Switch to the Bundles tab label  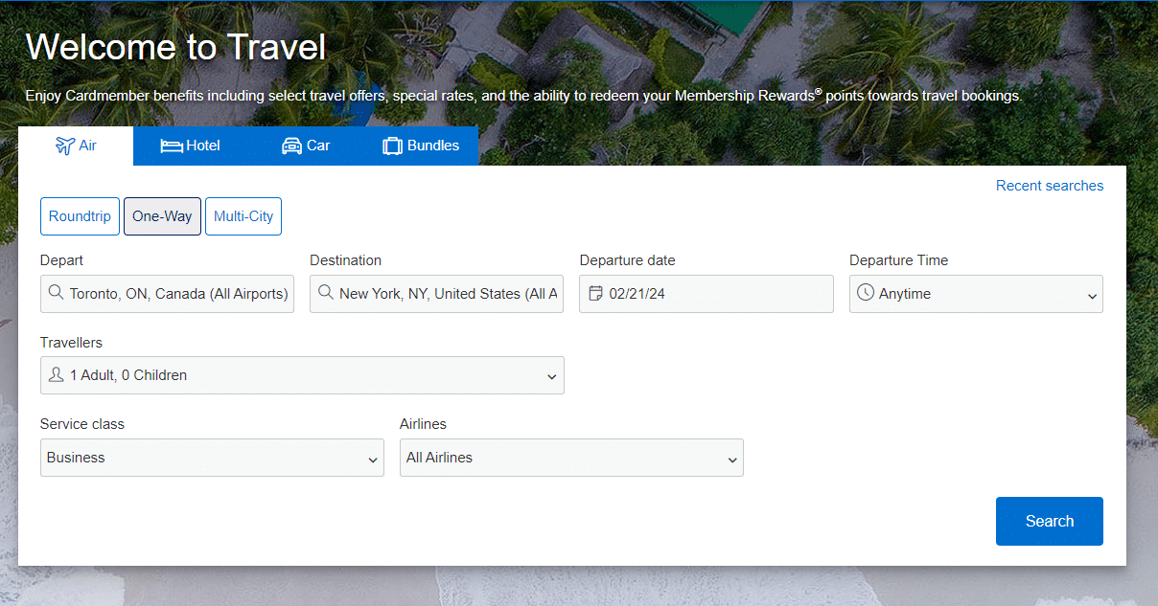tap(433, 146)
